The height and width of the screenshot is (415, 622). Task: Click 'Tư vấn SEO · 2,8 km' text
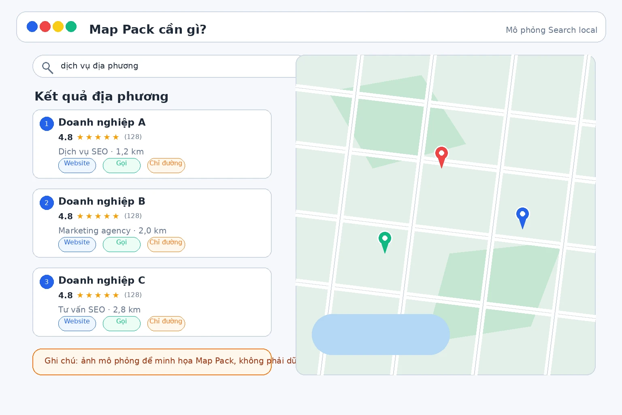(x=100, y=310)
